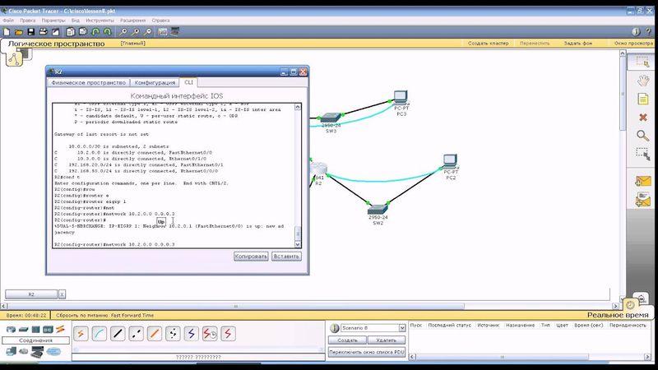The image size is (658, 370).
Task: Choose the light-blue Console cable
Action: 99,334
